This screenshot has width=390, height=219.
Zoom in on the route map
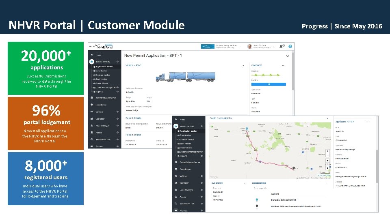click(x=327, y=151)
